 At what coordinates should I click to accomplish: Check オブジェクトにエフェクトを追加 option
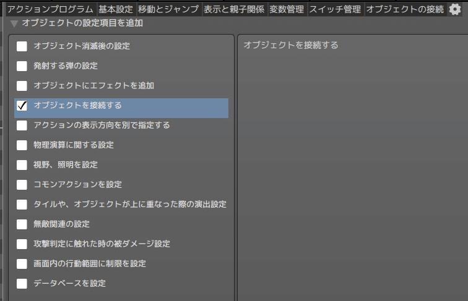point(22,86)
